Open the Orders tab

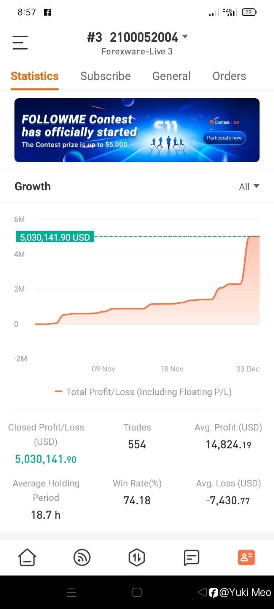229,76
